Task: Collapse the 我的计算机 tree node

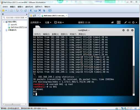Action: [4, 22]
